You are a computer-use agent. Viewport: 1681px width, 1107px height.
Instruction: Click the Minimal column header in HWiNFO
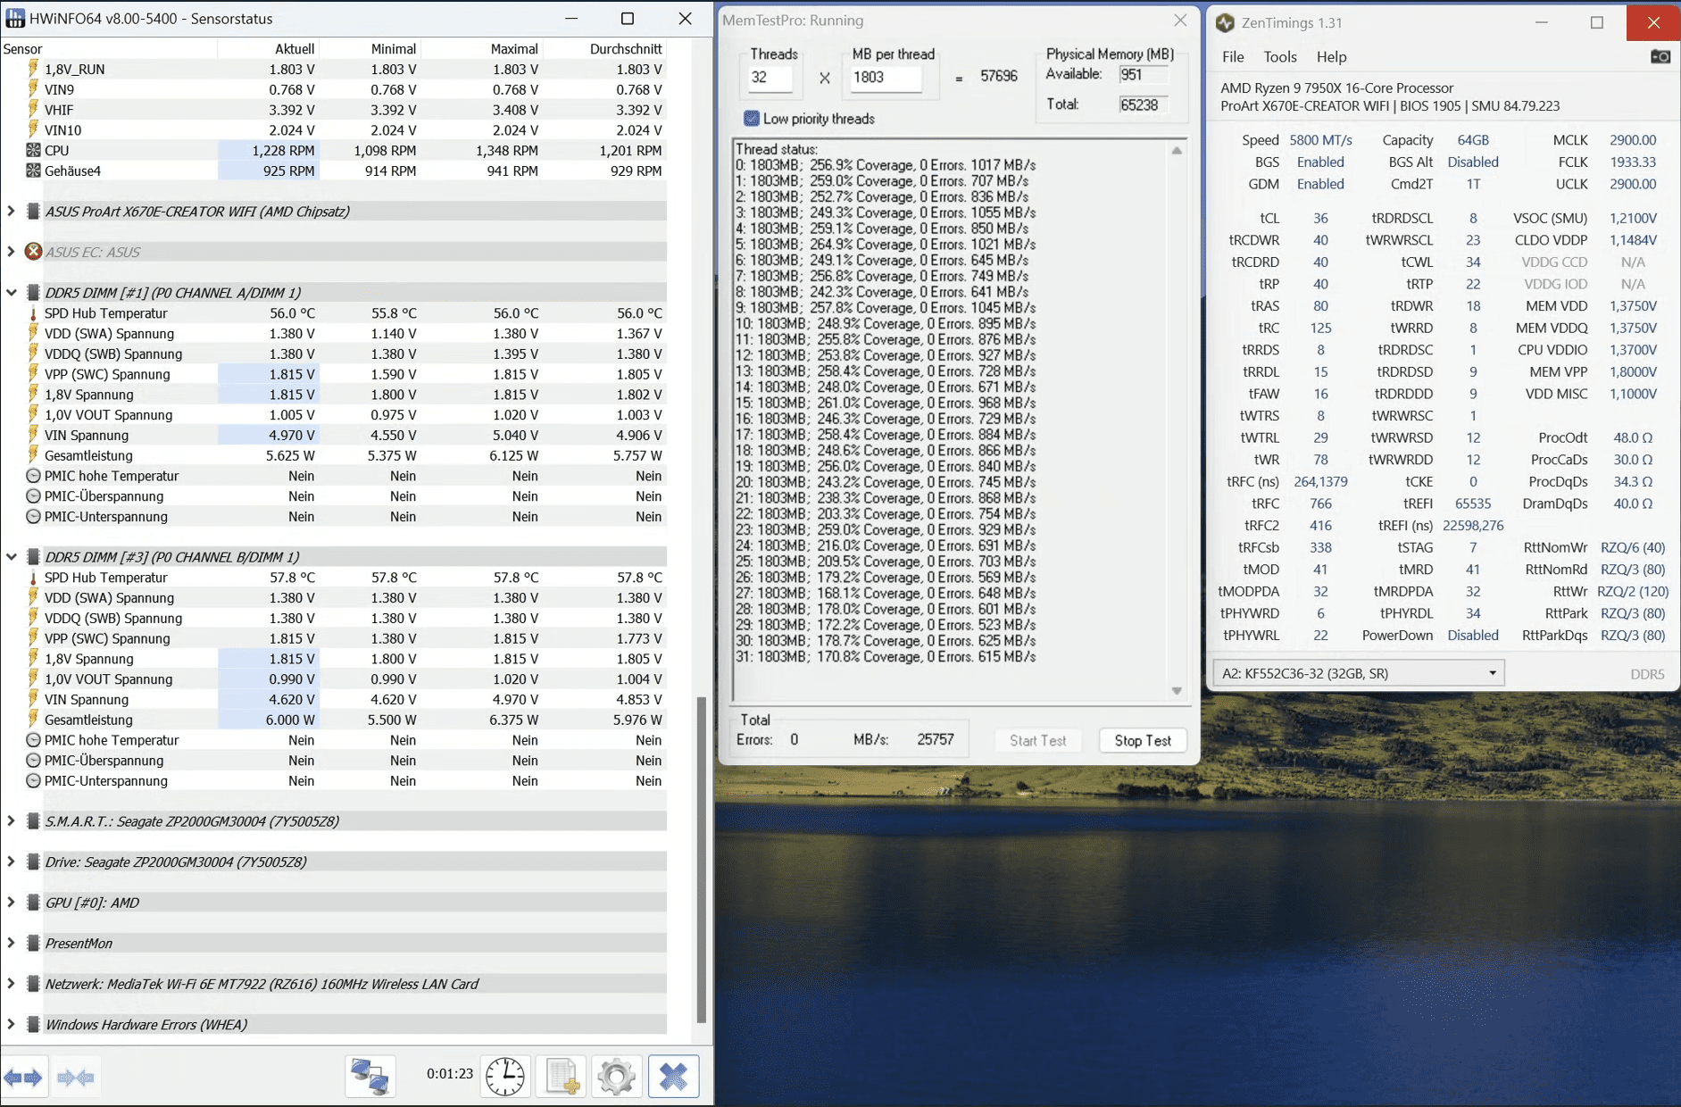tap(370, 49)
